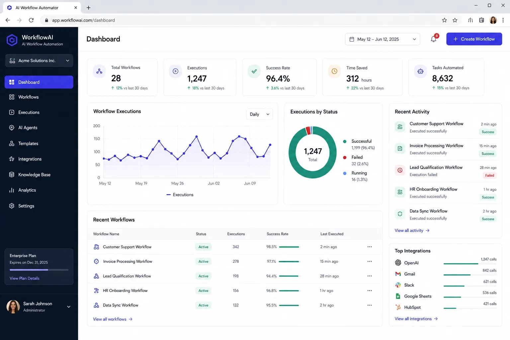
Task: Open the Daily interval dropdown
Action: coord(259,114)
